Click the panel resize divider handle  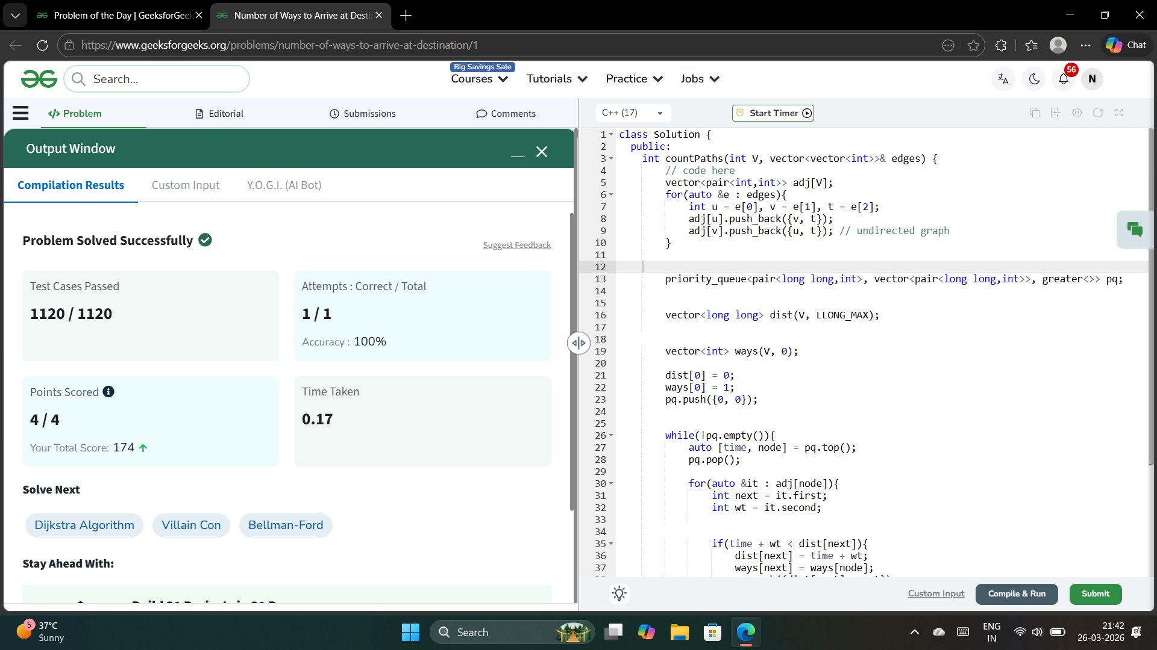578,343
